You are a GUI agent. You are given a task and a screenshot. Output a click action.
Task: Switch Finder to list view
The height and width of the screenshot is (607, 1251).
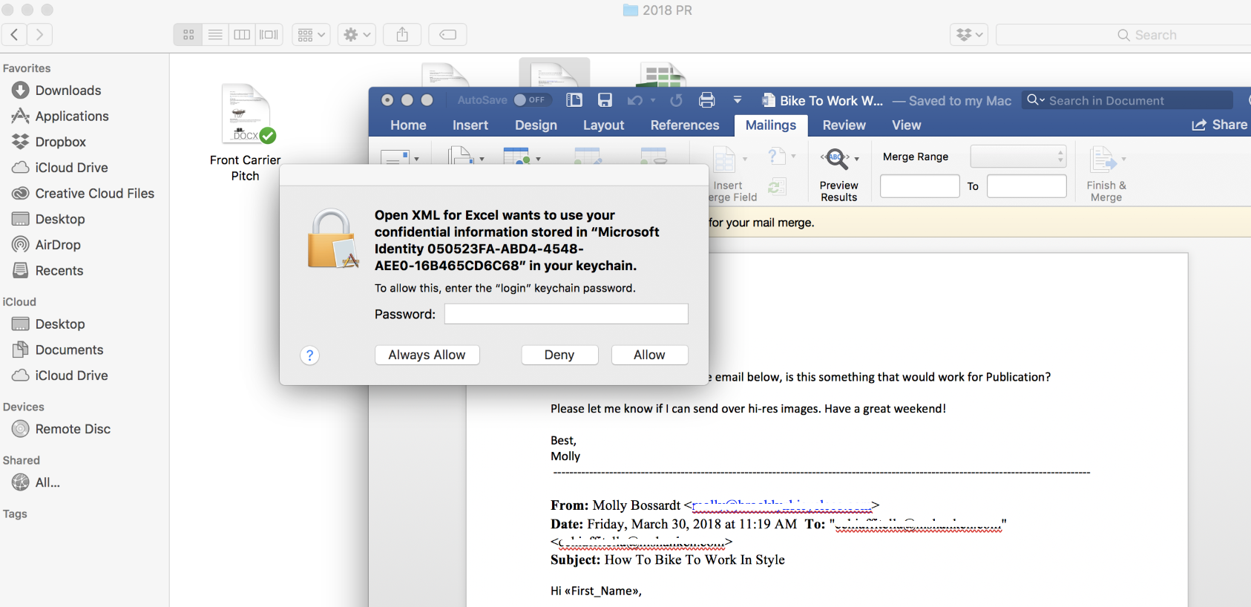215,34
